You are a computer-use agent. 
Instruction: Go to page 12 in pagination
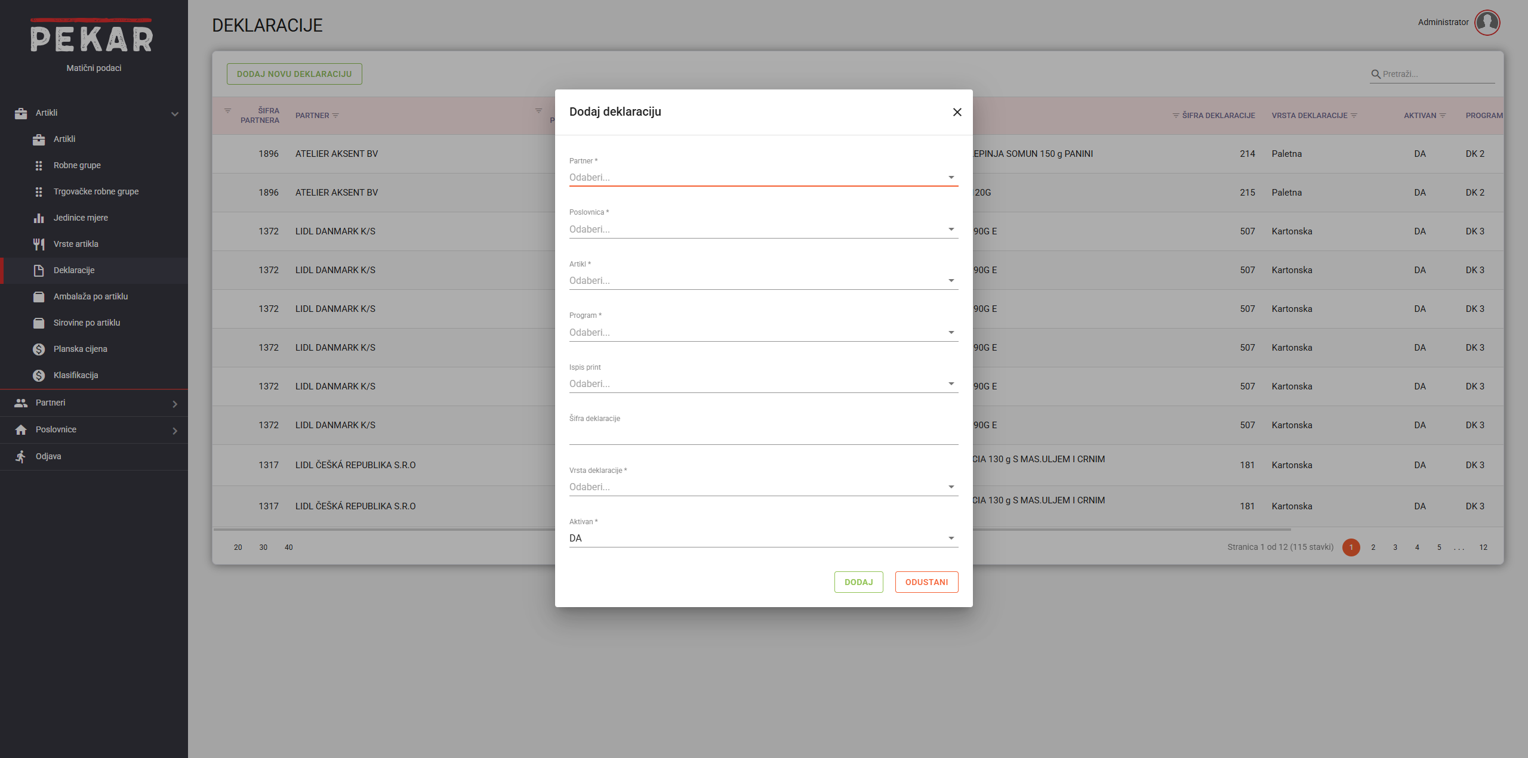1483,547
